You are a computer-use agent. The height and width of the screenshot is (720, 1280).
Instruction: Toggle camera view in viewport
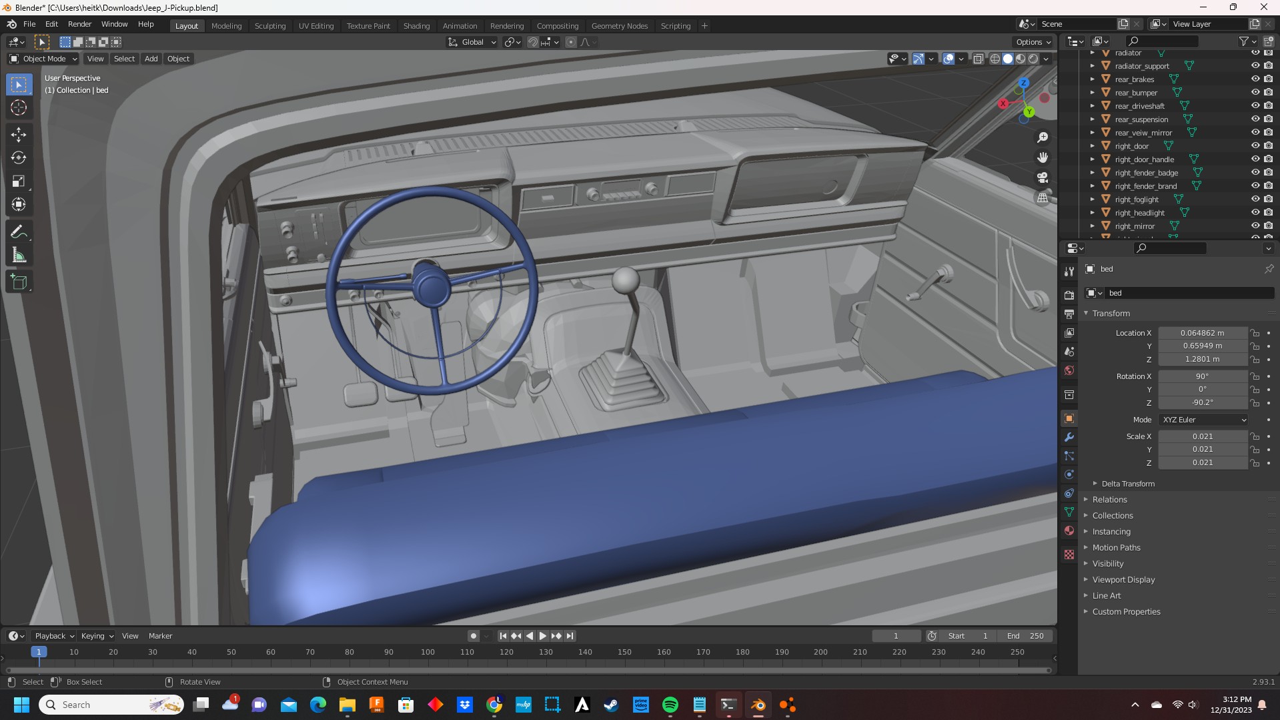pyautogui.click(x=1042, y=178)
